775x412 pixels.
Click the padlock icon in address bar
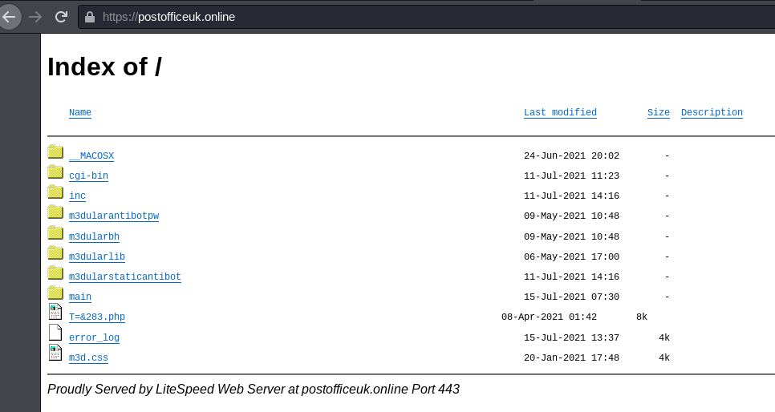89,17
